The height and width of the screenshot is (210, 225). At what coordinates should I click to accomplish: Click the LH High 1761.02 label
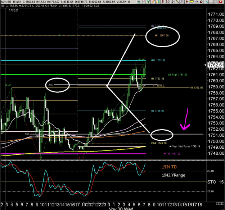(x=177, y=75)
